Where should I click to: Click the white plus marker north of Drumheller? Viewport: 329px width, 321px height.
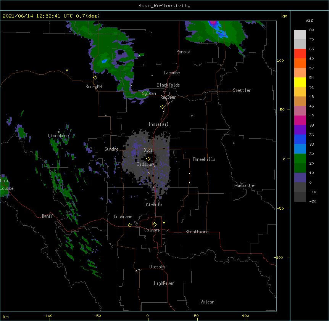point(234,143)
